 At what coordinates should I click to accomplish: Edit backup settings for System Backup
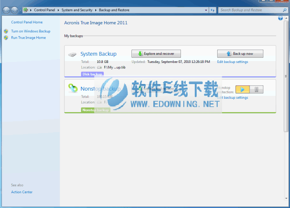(x=232, y=62)
